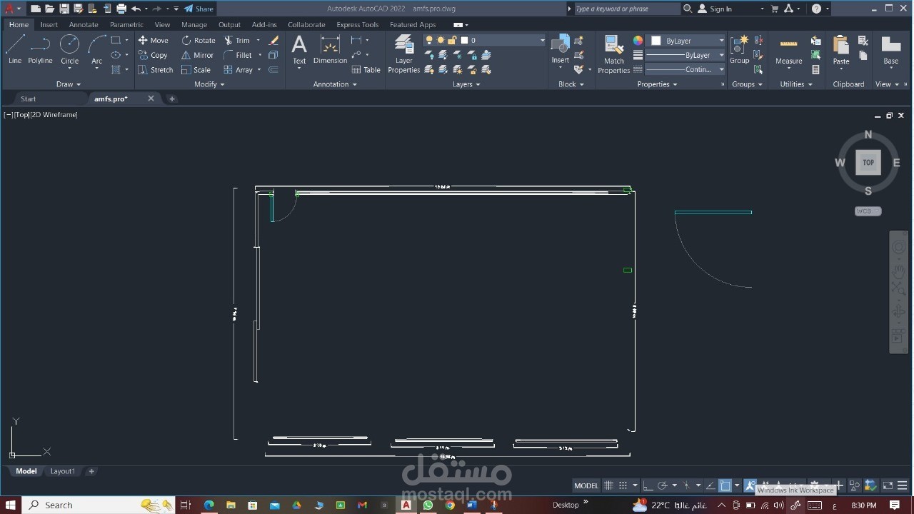Click the color wheel icon in Properties
This screenshot has height=514, width=914.
coord(638,41)
